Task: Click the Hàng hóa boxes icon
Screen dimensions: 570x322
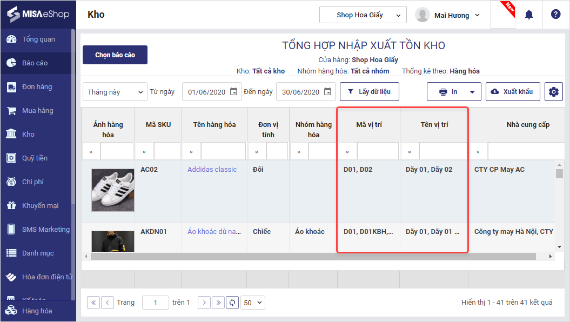Action: point(11,311)
